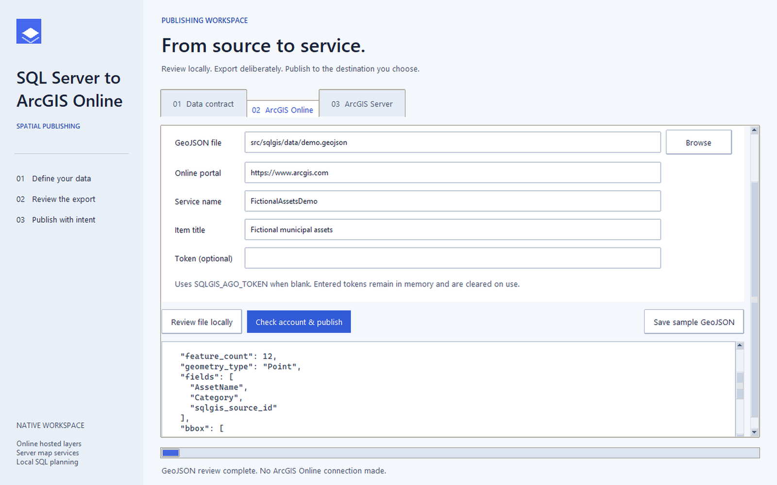The image size is (777, 485).
Task: Edit the Service name field
Action: (453, 201)
